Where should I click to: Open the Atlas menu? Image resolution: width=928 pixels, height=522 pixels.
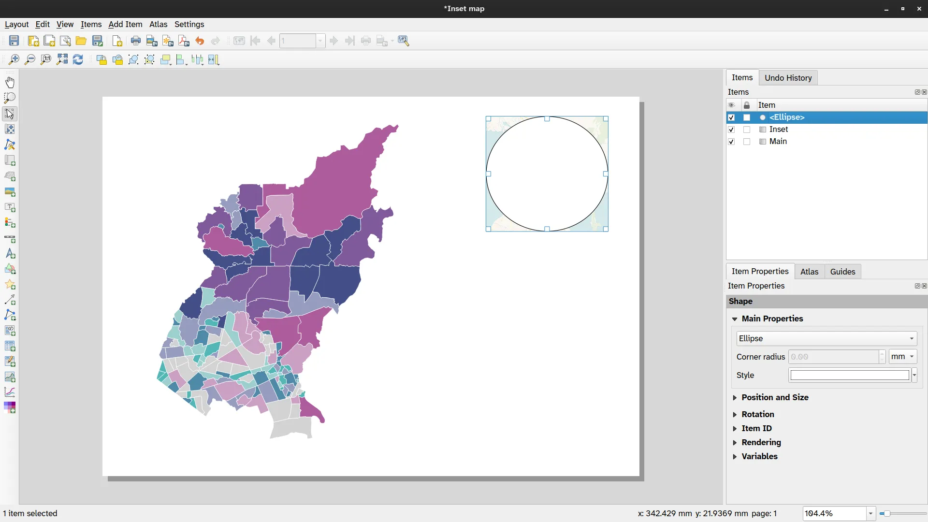click(159, 24)
